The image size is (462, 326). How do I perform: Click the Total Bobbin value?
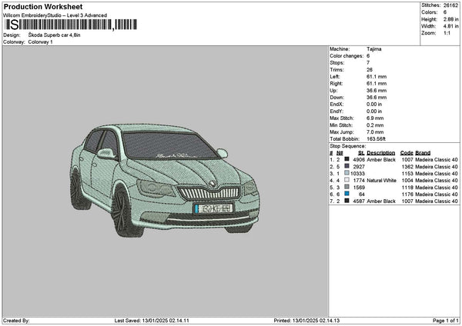click(x=378, y=138)
